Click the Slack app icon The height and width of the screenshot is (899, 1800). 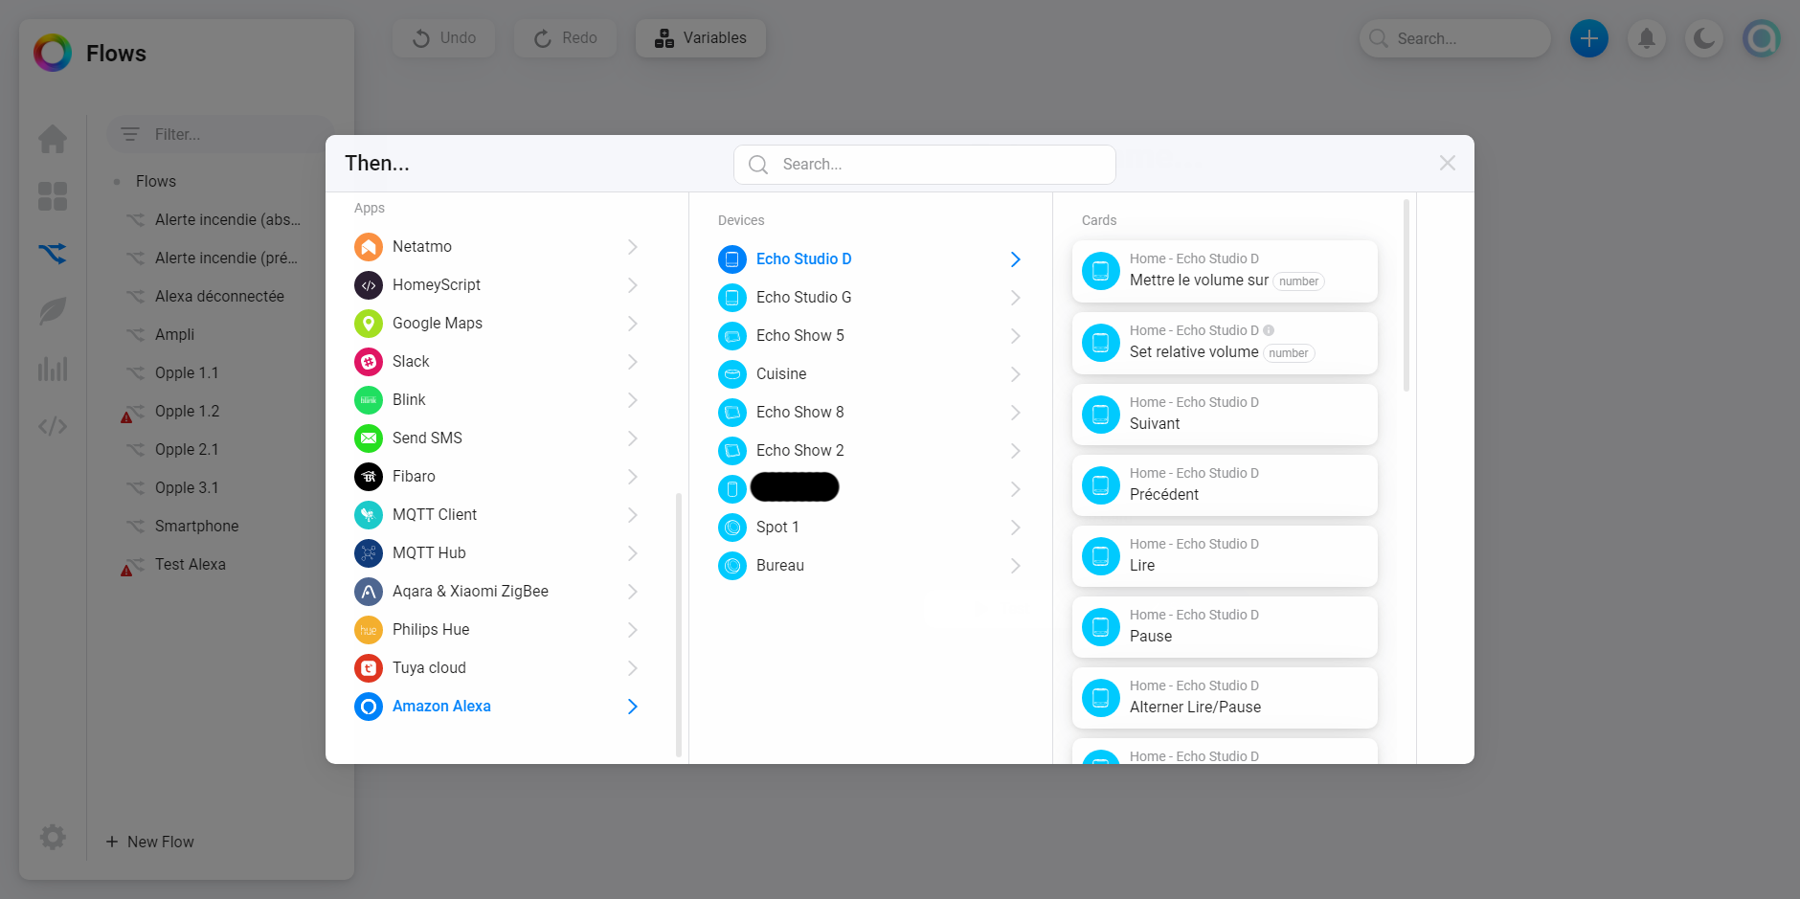(369, 362)
